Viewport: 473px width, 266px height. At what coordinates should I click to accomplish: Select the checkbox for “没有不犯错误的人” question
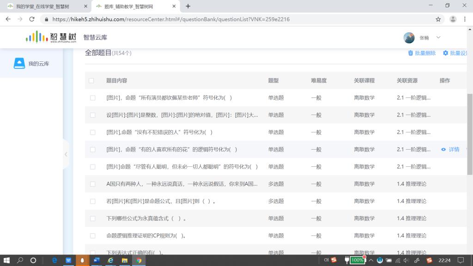tap(92, 133)
